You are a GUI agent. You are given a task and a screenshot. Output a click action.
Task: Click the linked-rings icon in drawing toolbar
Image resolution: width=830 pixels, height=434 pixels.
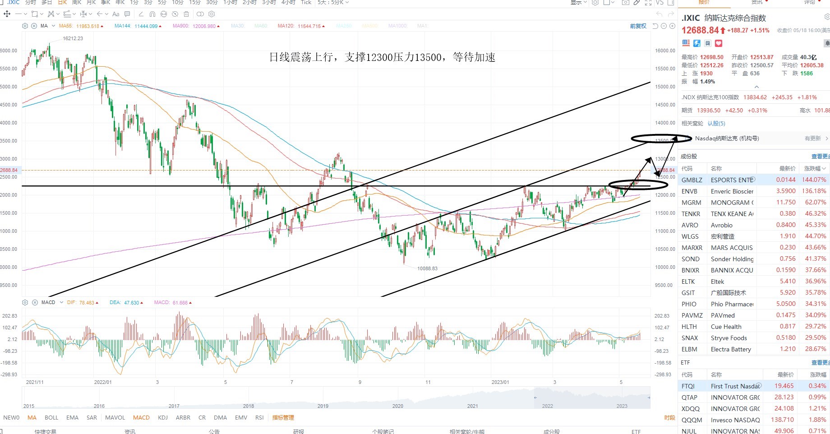pos(200,14)
